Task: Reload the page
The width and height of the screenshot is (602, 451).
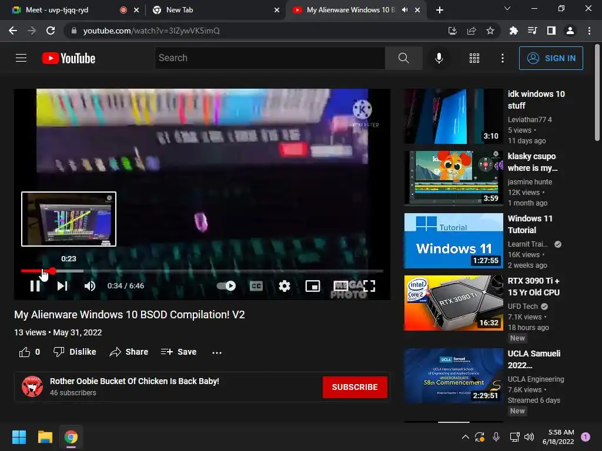Action: (51, 31)
